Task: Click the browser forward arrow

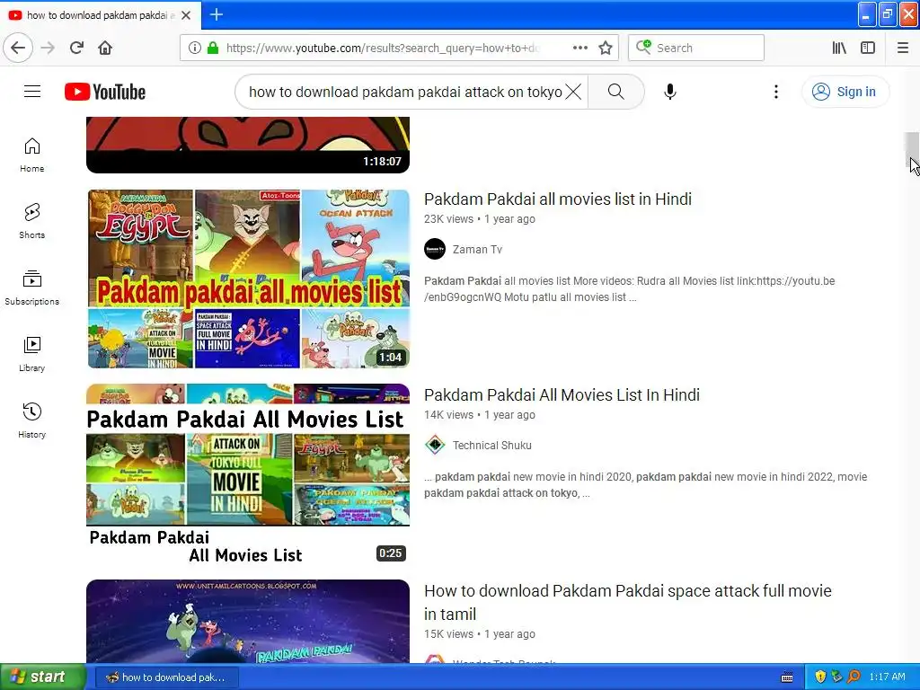Action: click(x=48, y=48)
